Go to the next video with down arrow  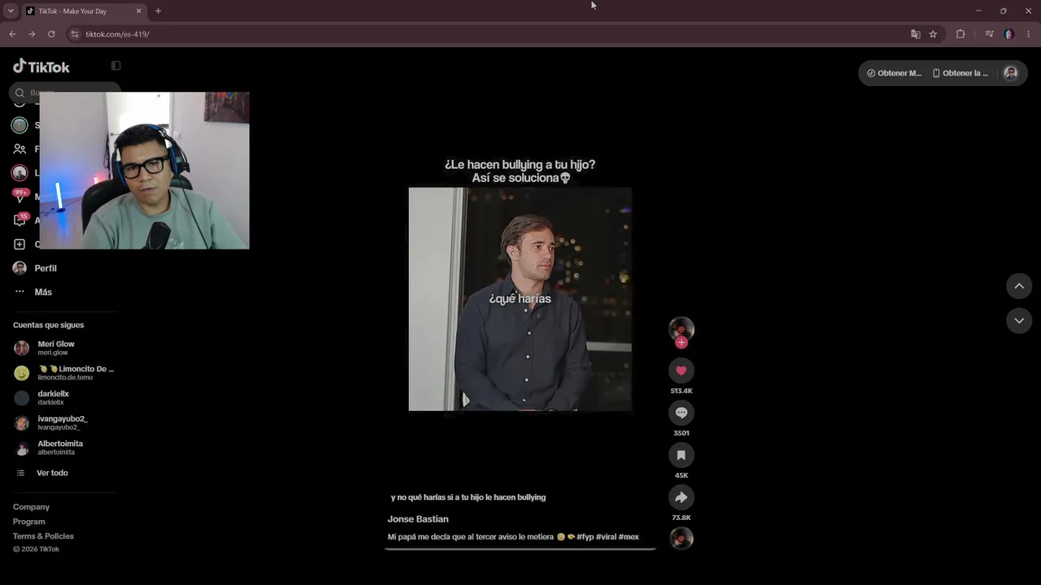tap(1019, 321)
